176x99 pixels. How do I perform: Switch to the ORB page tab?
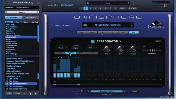point(82,32)
